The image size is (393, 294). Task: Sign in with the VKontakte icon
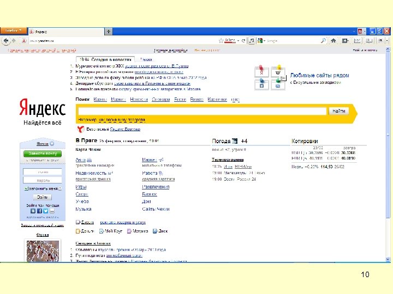pos(33,211)
